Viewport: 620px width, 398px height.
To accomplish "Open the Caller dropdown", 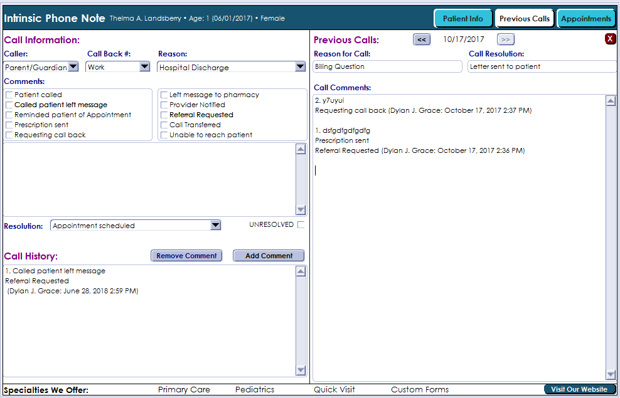I will tap(73, 67).
